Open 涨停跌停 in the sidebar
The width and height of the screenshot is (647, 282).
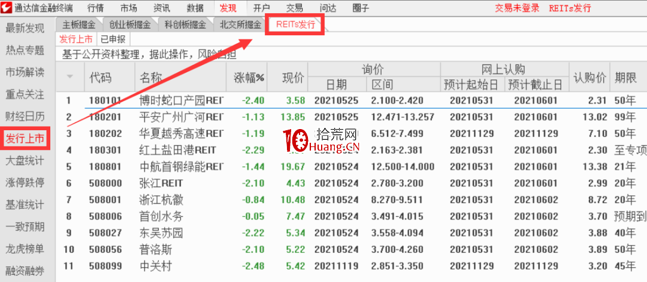point(25,182)
